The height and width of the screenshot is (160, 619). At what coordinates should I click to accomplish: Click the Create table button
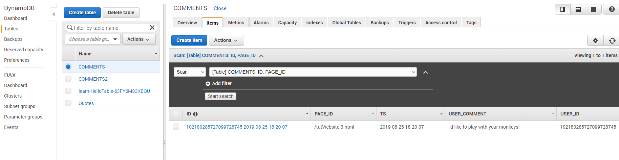(82, 12)
